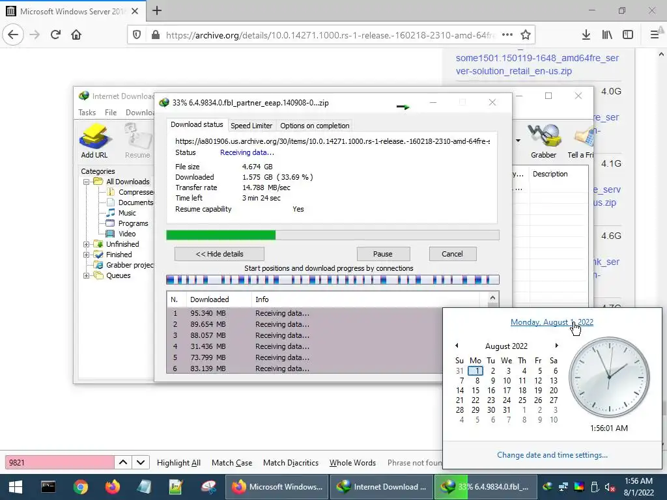Click the Monday, August 1, 2022 link
Viewport: 667px width, 500px height.
tap(552, 322)
